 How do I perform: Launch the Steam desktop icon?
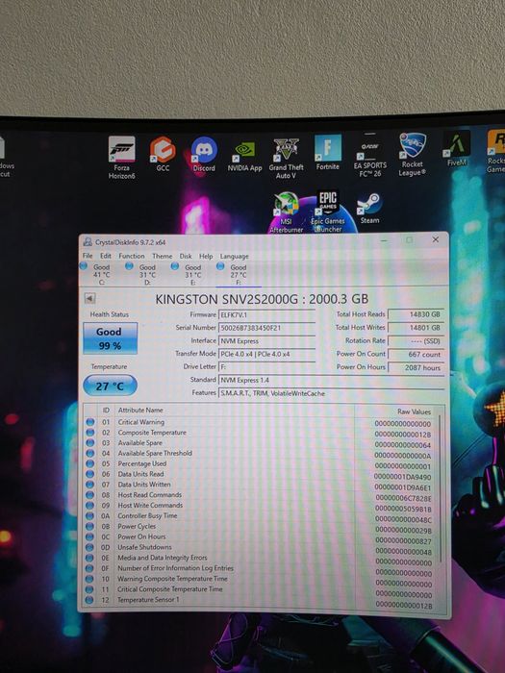(369, 209)
